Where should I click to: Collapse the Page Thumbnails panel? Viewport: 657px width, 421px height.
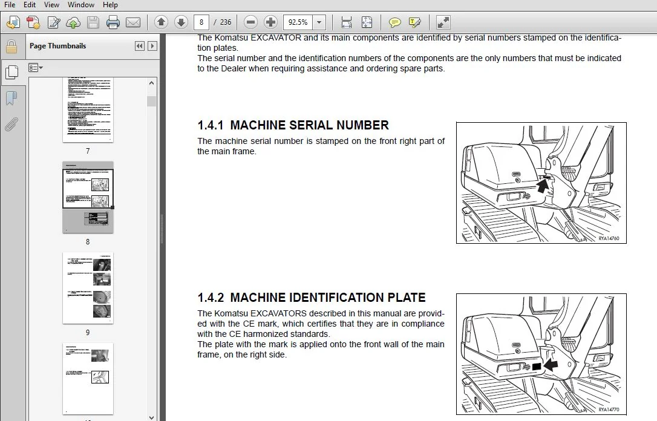point(140,46)
